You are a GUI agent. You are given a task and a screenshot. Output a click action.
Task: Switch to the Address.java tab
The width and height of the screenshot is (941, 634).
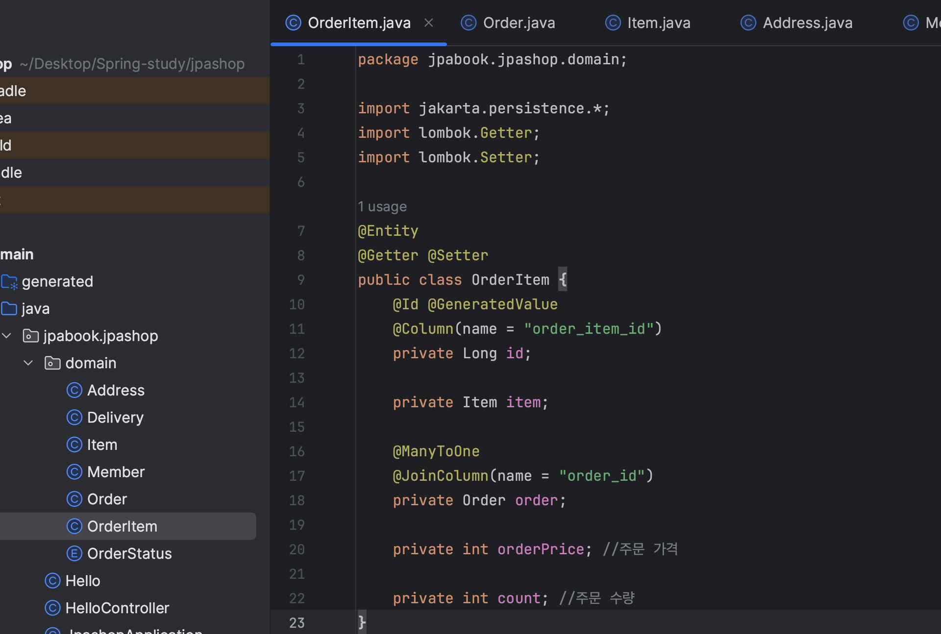coord(796,23)
